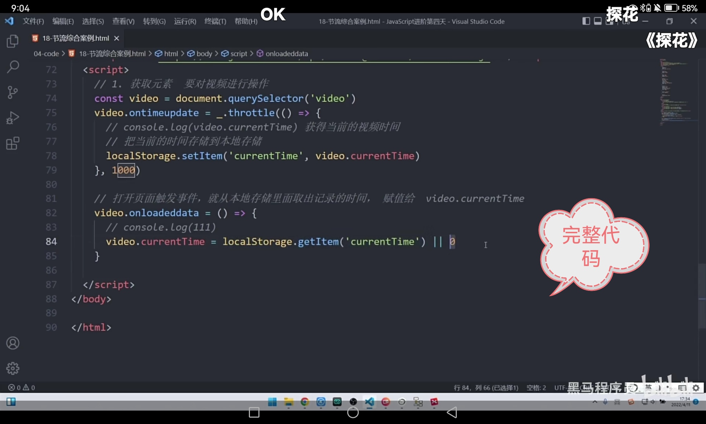The image size is (706, 424).
Task: Open the Run and Debug view icon
Action: (13, 118)
